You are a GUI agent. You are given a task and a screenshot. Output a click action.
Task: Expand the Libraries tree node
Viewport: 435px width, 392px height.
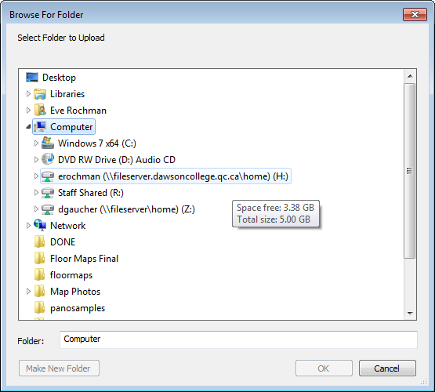(28, 94)
